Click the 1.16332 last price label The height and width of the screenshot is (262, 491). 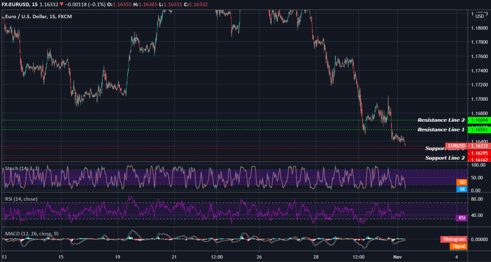point(479,146)
